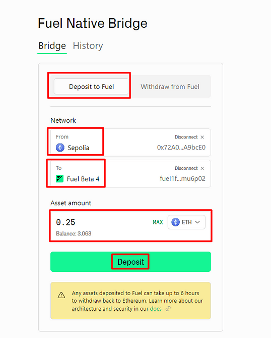The image size is (271, 338).
Task: Click the warning triangle icon in notice
Action: point(61,295)
